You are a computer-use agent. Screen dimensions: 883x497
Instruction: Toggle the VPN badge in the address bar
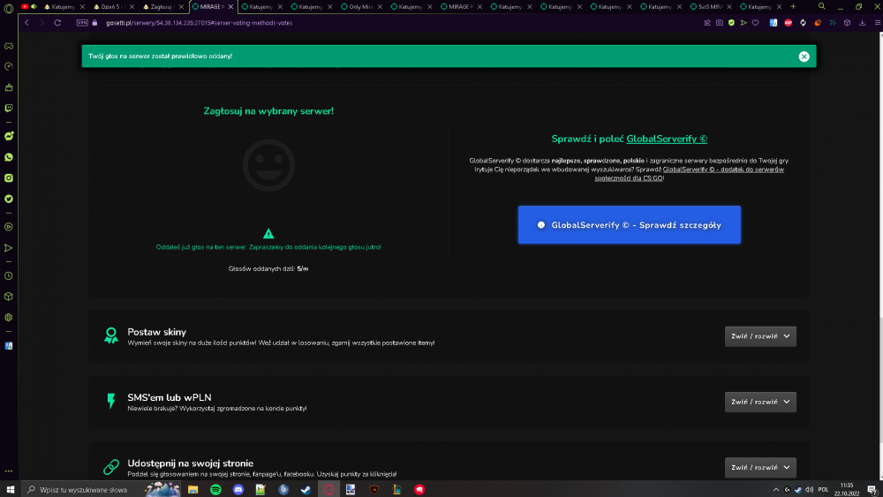pos(82,23)
